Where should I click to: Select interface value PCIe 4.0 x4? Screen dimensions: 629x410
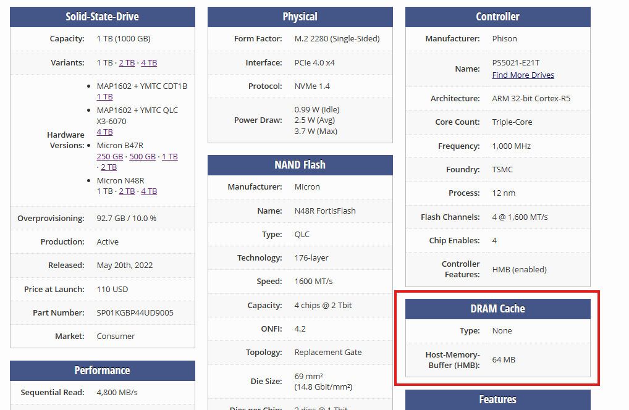[x=314, y=62]
